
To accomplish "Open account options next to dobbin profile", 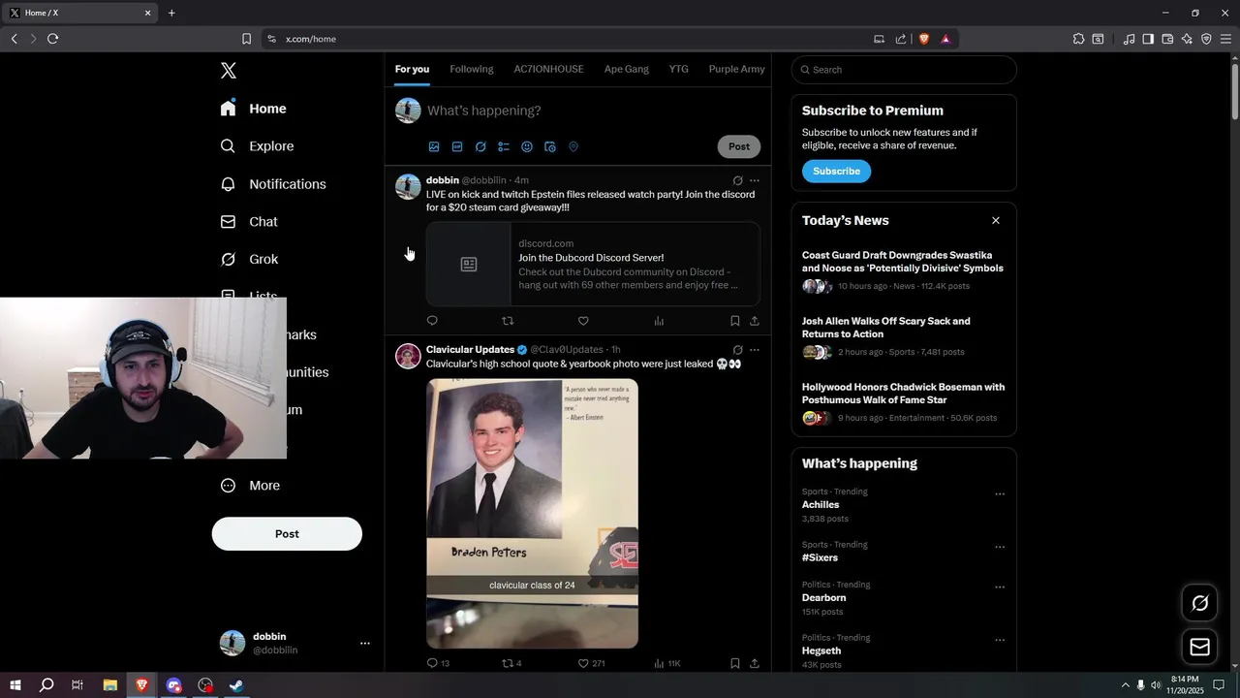I will pyautogui.click(x=365, y=643).
